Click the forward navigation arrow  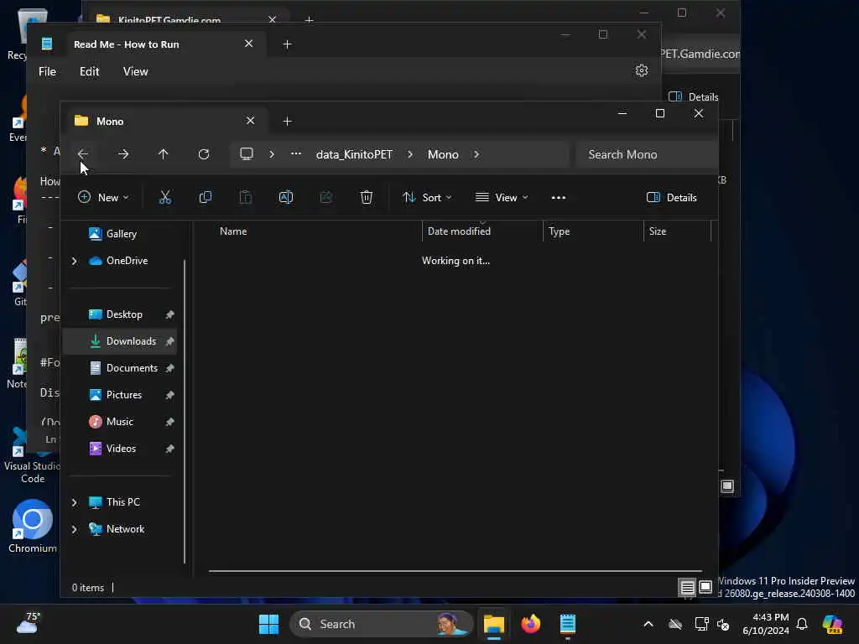click(x=123, y=154)
